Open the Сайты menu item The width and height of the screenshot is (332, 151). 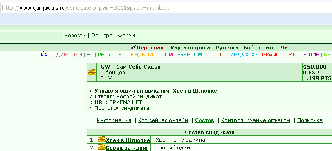point(267,48)
